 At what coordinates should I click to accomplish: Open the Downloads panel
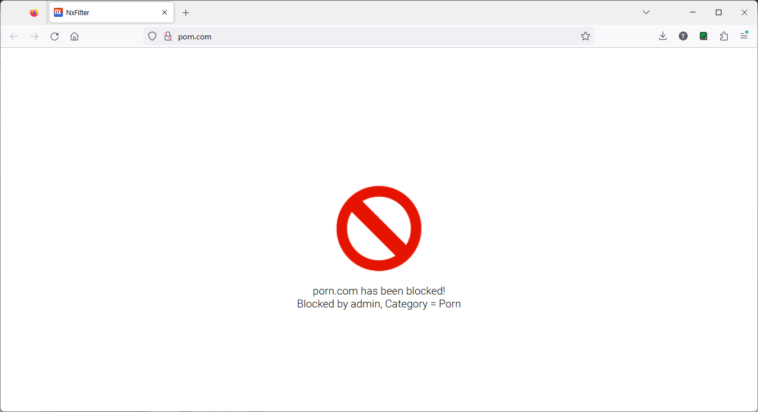pos(663,37)
